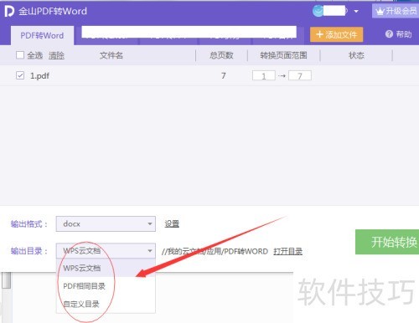Toggle the 全选 select-all checkbox
Screen dimensions: 419x323
pyautogui.click(x=20, y=55)
